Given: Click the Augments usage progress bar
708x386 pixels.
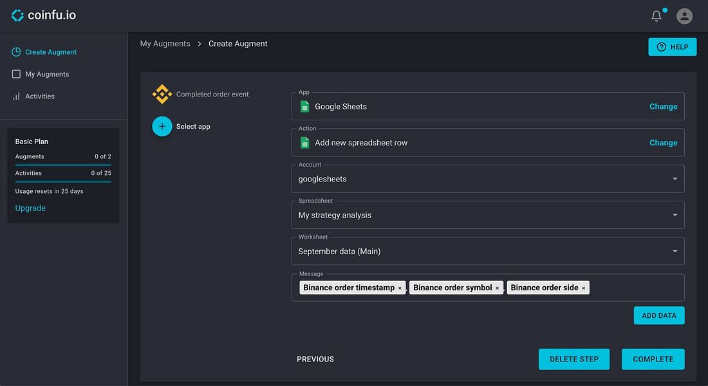Looking at the screenshot, I should (x=63, y=165).
